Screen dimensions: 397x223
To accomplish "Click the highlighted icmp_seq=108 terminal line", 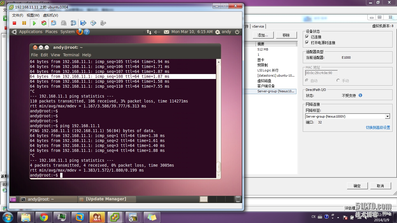I will pyautogui.click(x=123, y=76).
